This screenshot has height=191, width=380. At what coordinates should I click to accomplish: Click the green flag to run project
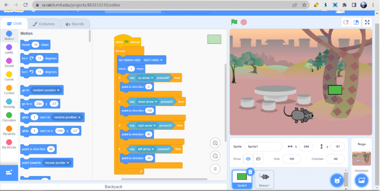tap(234, 22)
